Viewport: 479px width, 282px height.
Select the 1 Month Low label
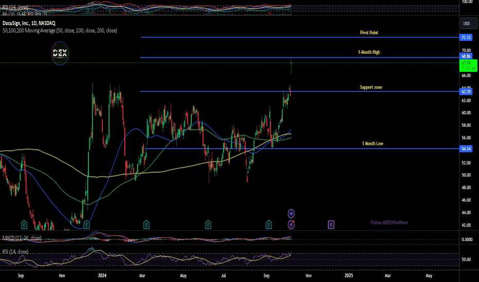tap(373, 144)
